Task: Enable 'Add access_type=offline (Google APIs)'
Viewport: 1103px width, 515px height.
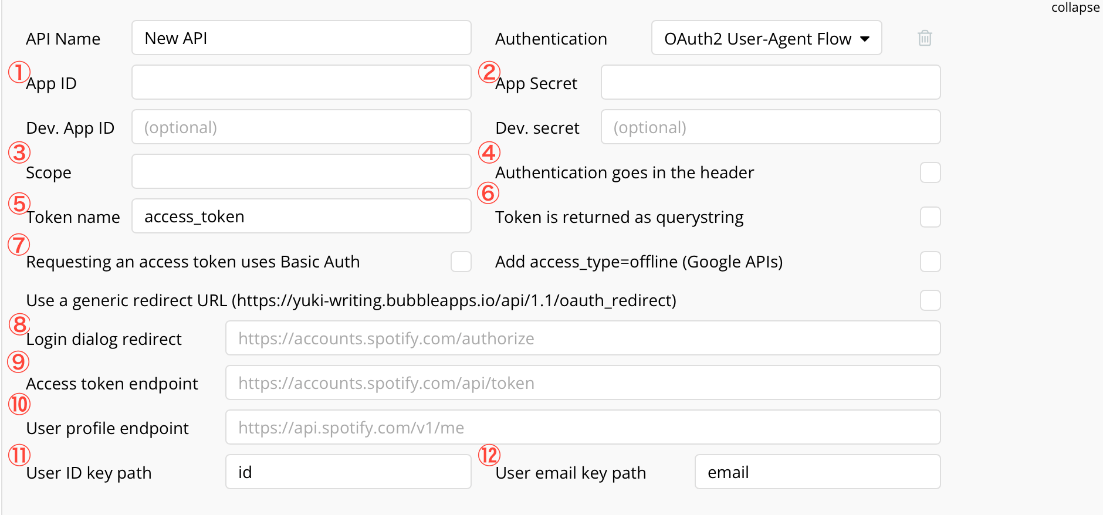Action: coord(930,262)
